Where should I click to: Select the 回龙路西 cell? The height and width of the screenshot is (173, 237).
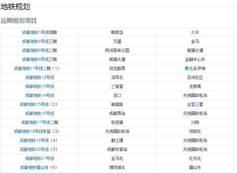(117, 68)
